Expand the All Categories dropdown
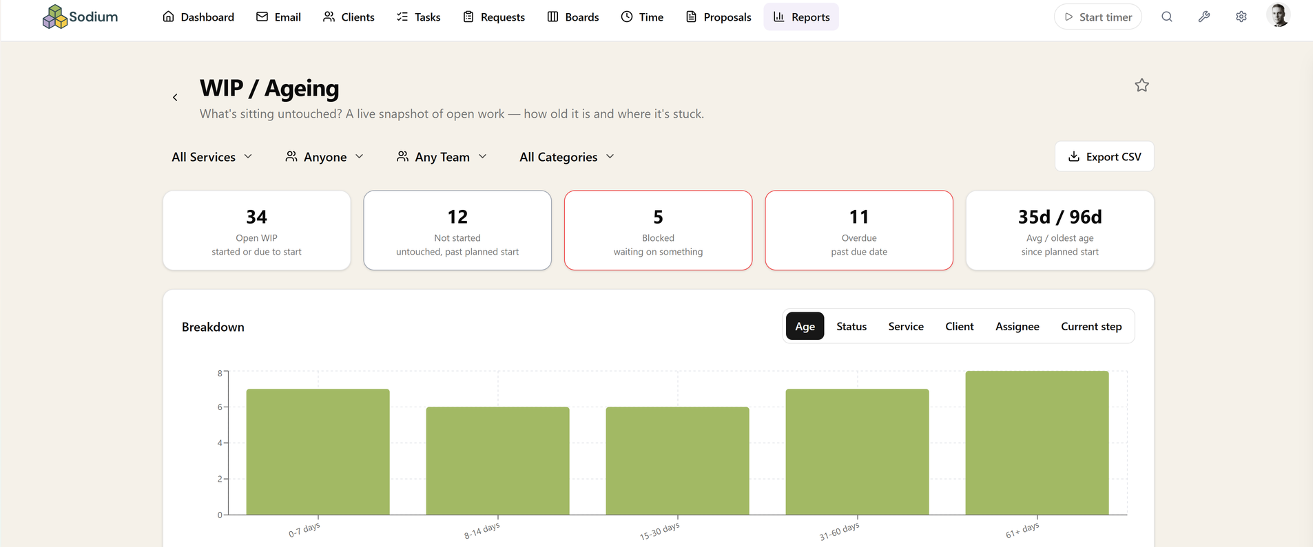The image size is (1313, 547). click(x=566, y=157)
